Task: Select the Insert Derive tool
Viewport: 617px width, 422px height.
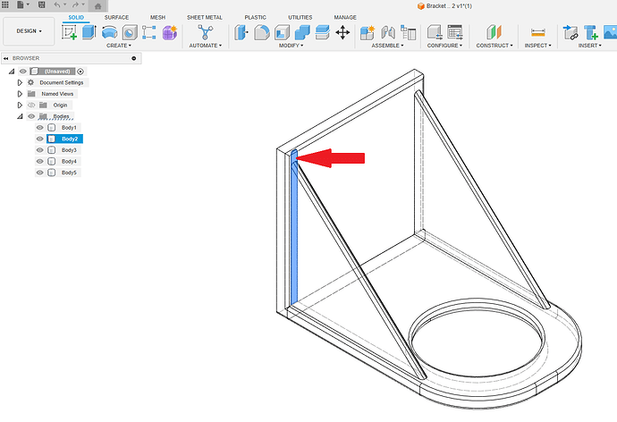Action: pos(571,32)
